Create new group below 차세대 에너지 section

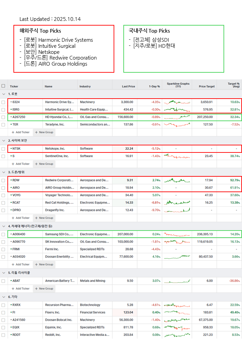tap(44, 265)
